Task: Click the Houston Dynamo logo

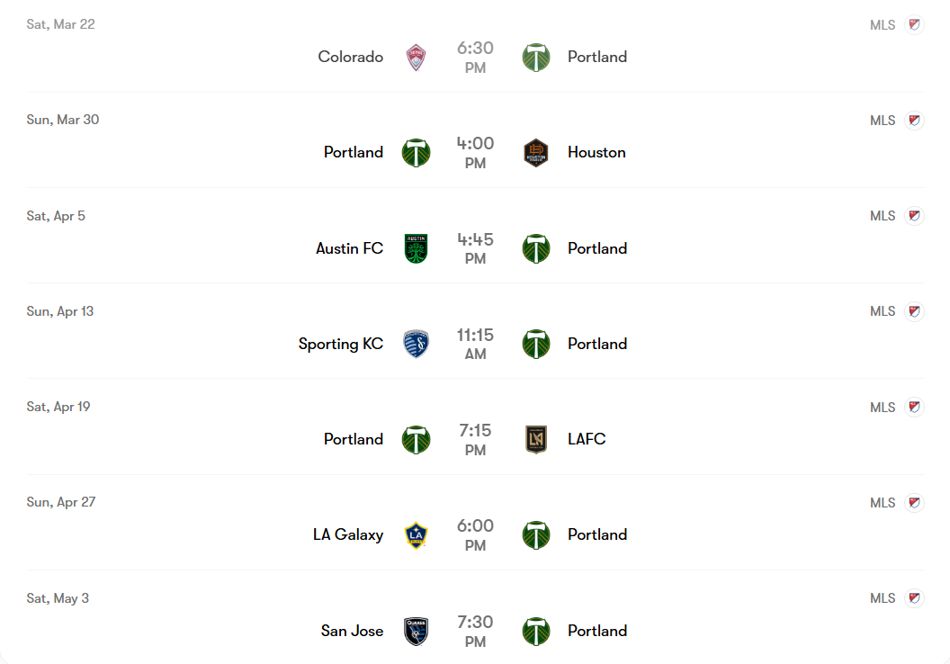Action: 536,153
